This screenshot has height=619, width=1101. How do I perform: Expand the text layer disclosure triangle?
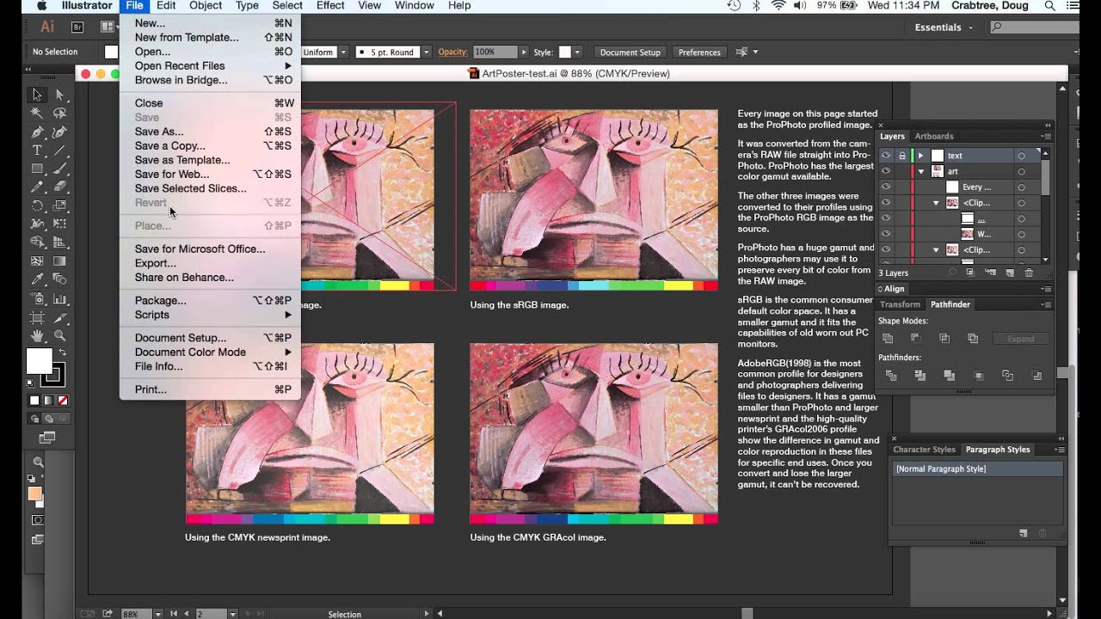pos(920,156)
